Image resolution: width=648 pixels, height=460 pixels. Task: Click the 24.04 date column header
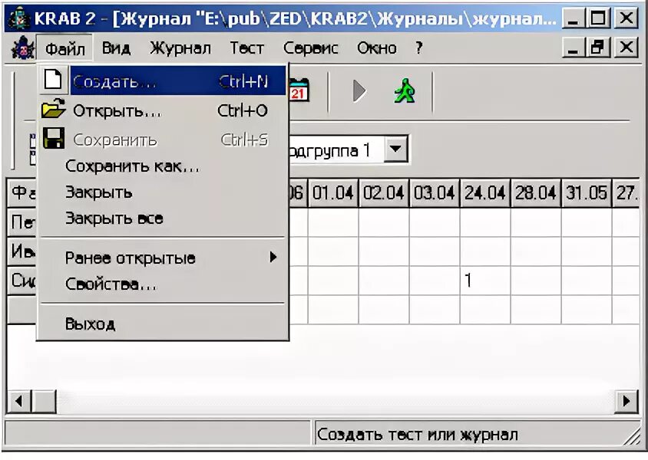(485, 192)
